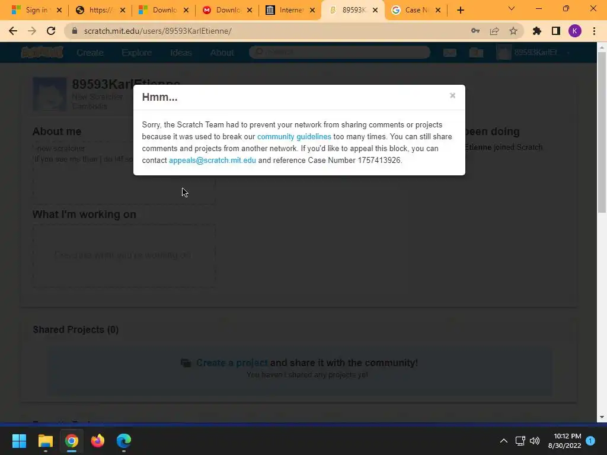This screenshot has height=455, width=607.
Task: Click the profile avatar picture
Action: 50,94
